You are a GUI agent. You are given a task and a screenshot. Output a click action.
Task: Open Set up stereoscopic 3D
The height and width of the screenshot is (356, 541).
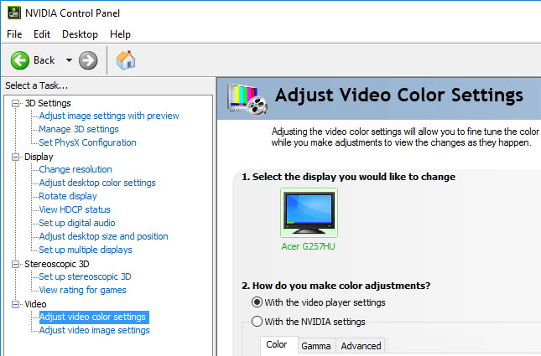(85, 277)
